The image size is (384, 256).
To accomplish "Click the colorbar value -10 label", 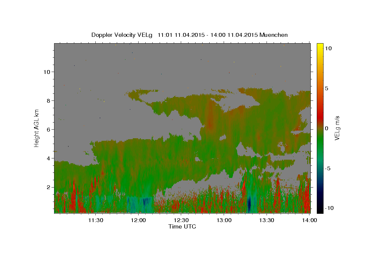I will (329, 208).
